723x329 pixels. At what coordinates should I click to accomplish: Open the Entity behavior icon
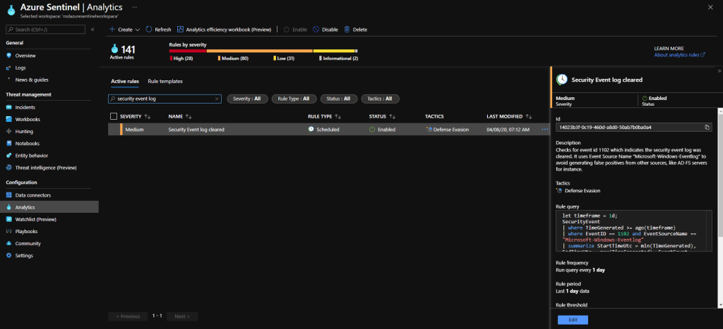point(8,156)
